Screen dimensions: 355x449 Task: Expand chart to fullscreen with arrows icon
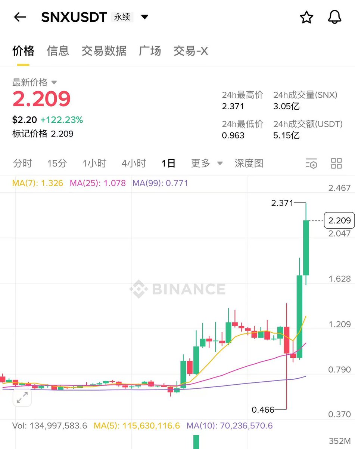click(x=22, y=397)
